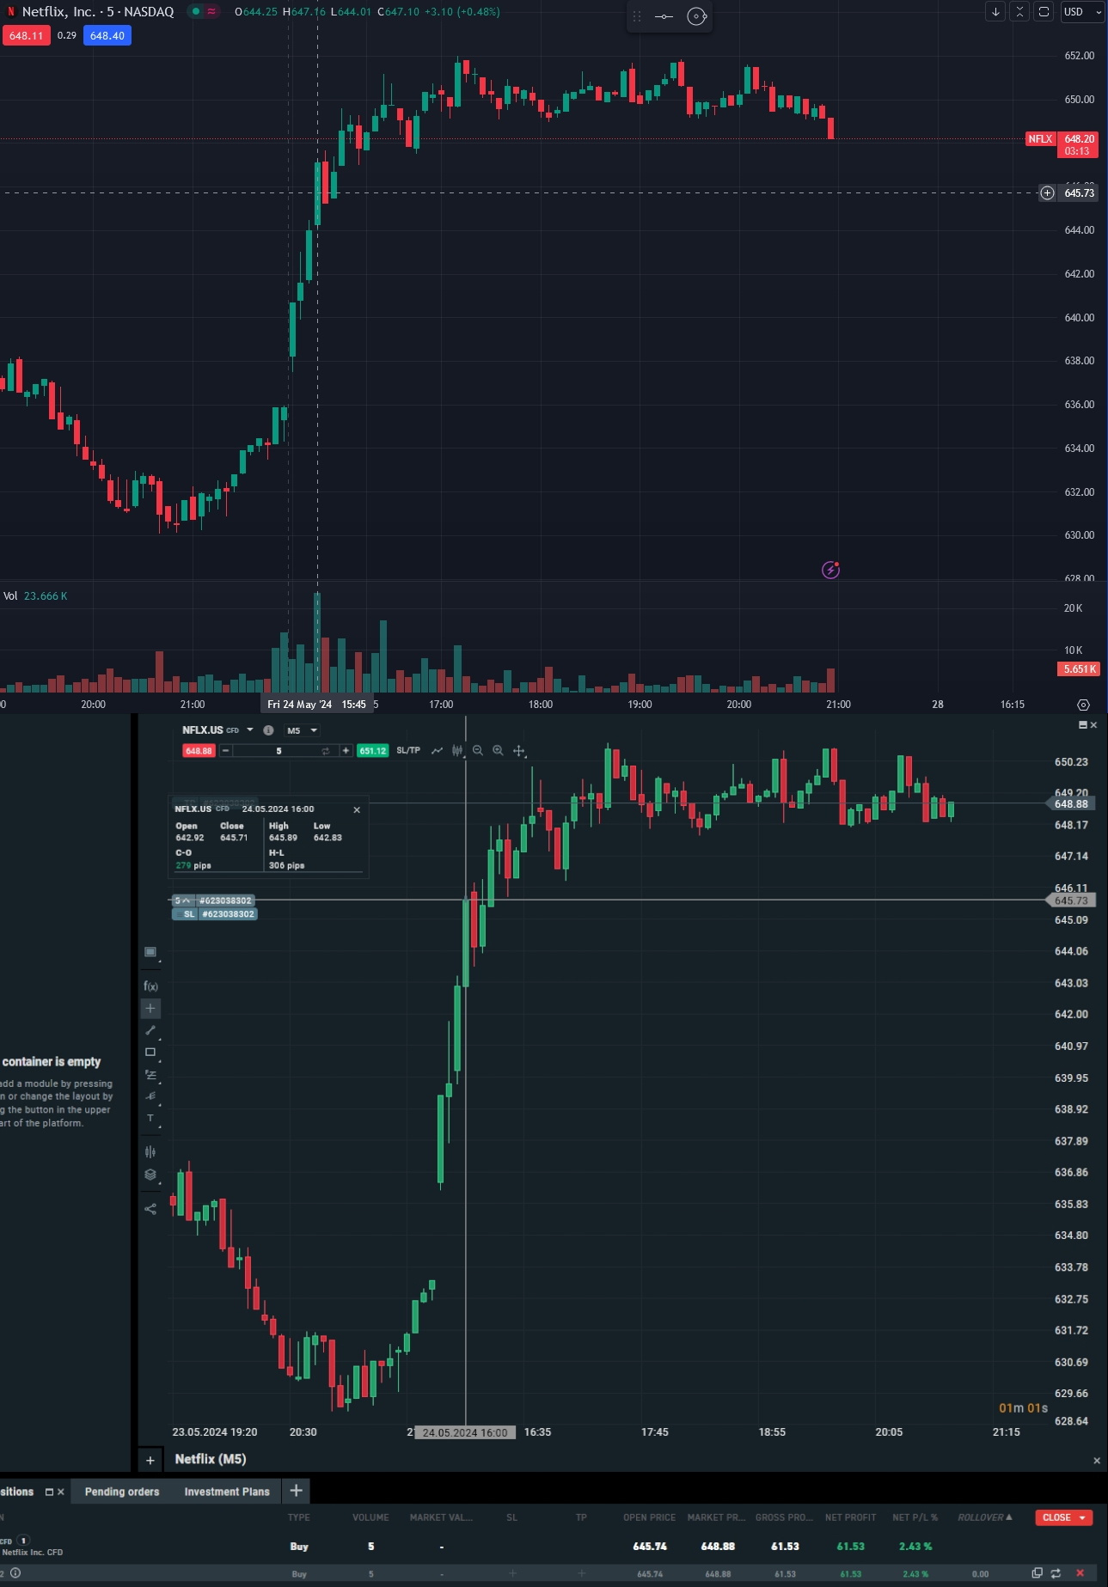The image size is (1108, 1587).
Task: Click the share icon in left toolbar
Action: click(x=150, y=1209)
